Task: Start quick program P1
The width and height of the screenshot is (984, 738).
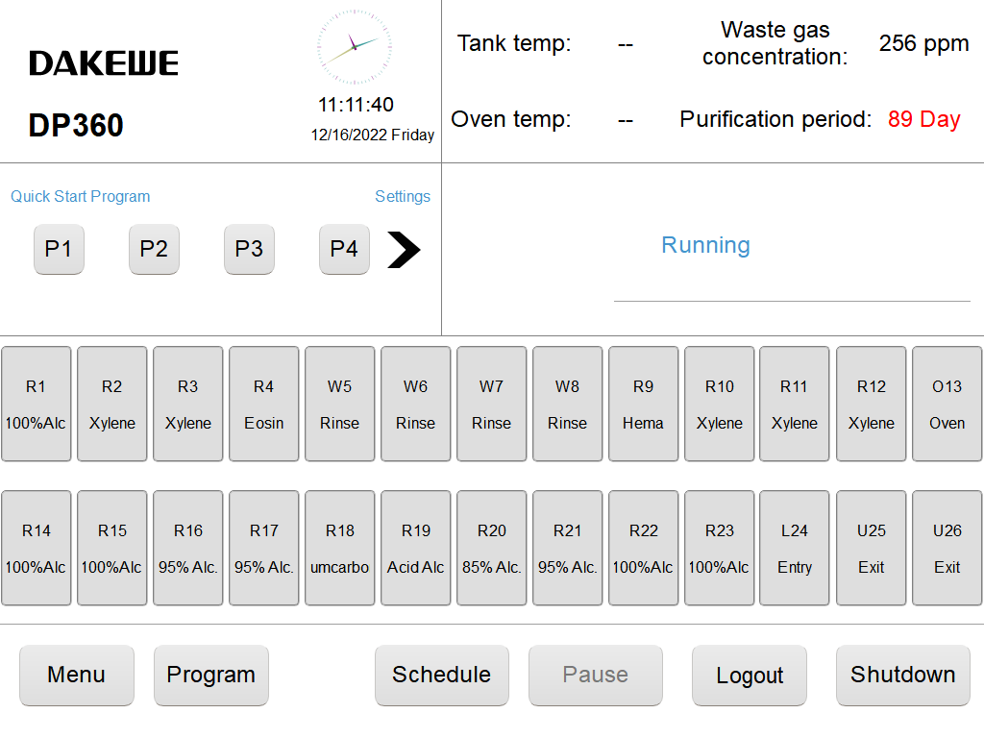Action: (59, 250)
